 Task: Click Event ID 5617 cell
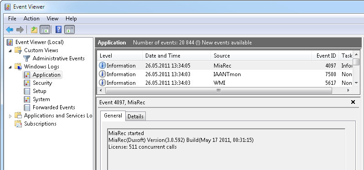point(331,83)
